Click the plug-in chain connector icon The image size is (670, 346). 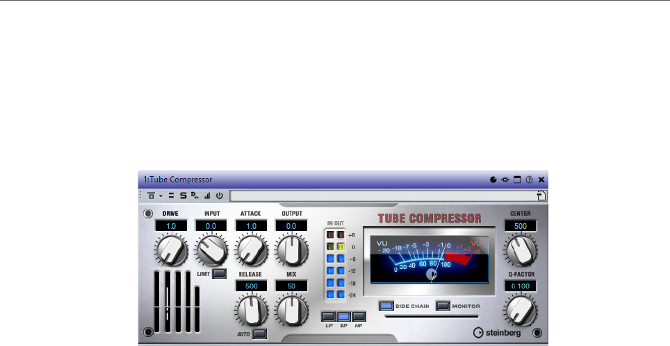coord(505,180)
